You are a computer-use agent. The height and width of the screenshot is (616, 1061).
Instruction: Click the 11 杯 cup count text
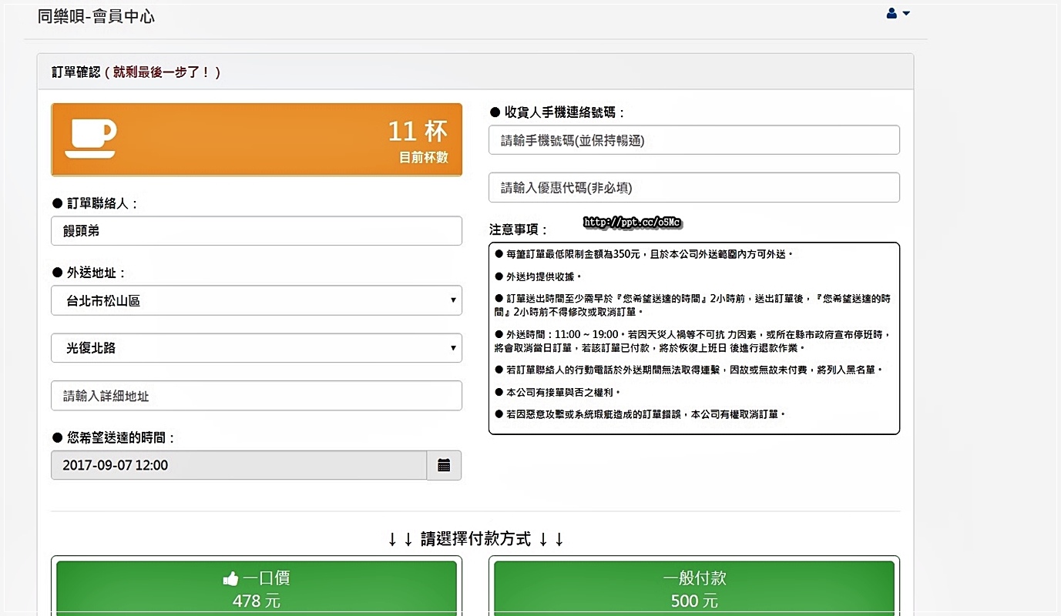click(417, 132)
